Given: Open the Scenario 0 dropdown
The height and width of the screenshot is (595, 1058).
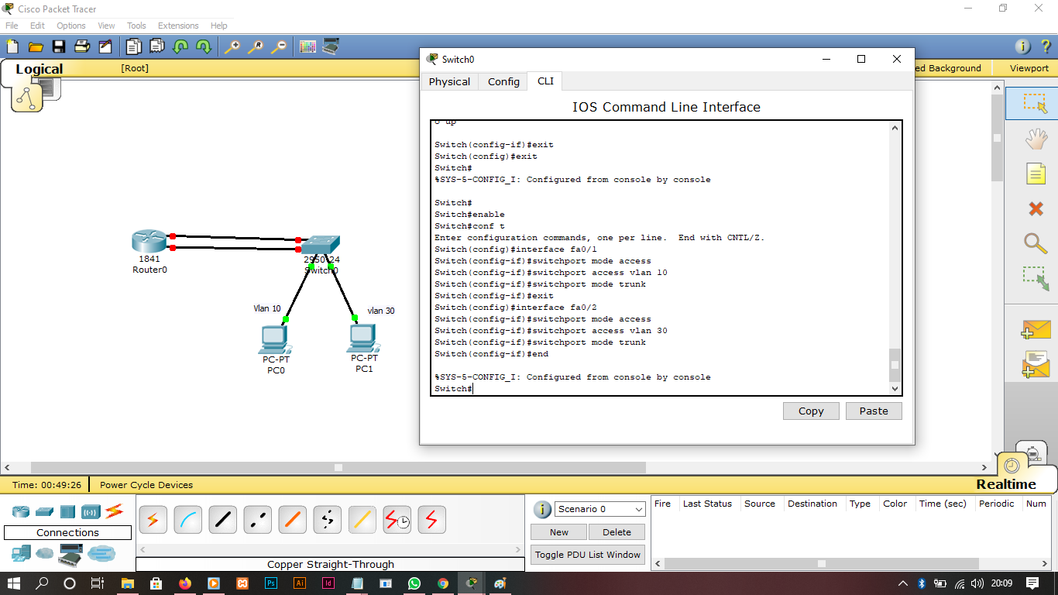Looking at the screenshot, I should [600, 509].
